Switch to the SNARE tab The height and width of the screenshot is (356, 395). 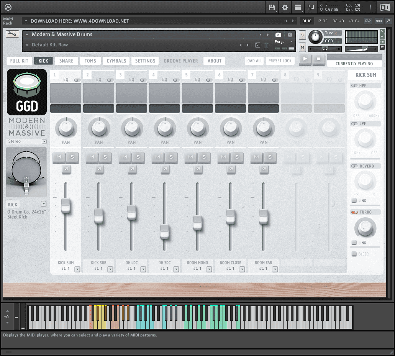pyautogui.click(x=66, y=61)
